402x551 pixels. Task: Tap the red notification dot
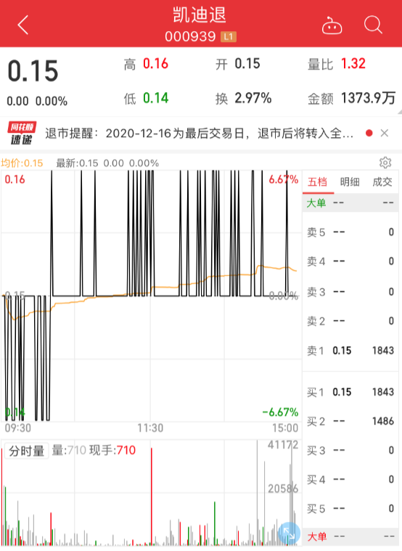[x=369, y=133]
